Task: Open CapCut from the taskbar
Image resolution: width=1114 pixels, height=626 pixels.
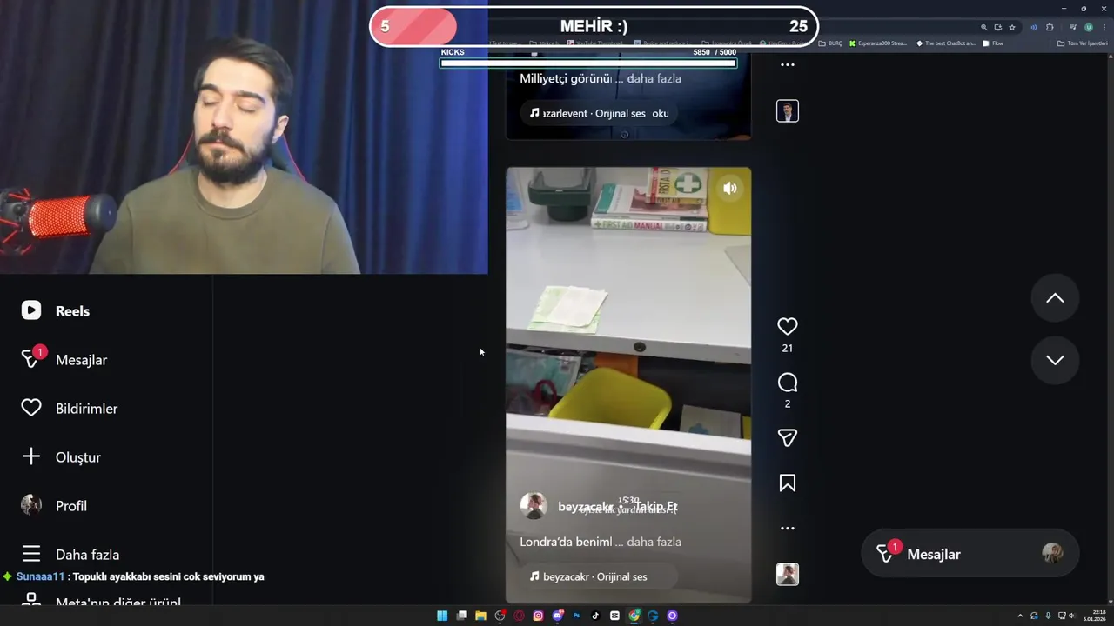Action: tap(614, 616)
